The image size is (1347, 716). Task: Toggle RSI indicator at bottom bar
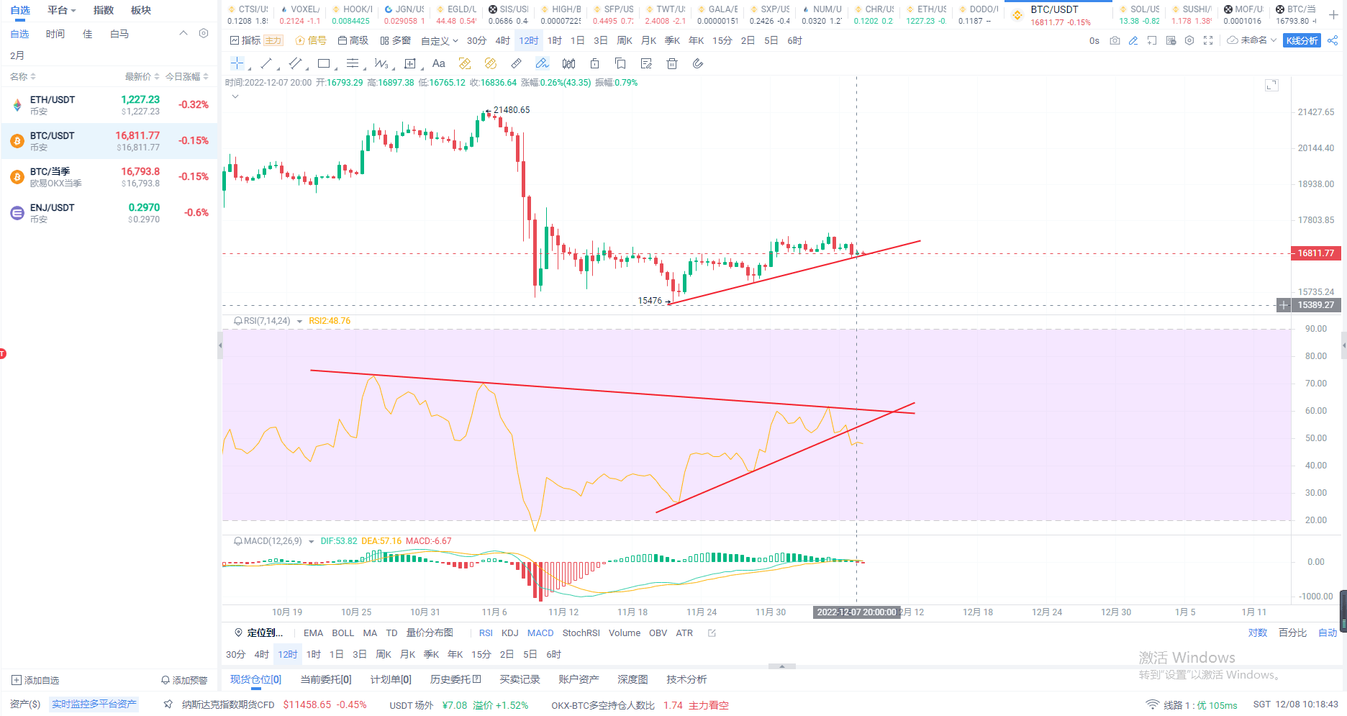click(x=486, y=633)
